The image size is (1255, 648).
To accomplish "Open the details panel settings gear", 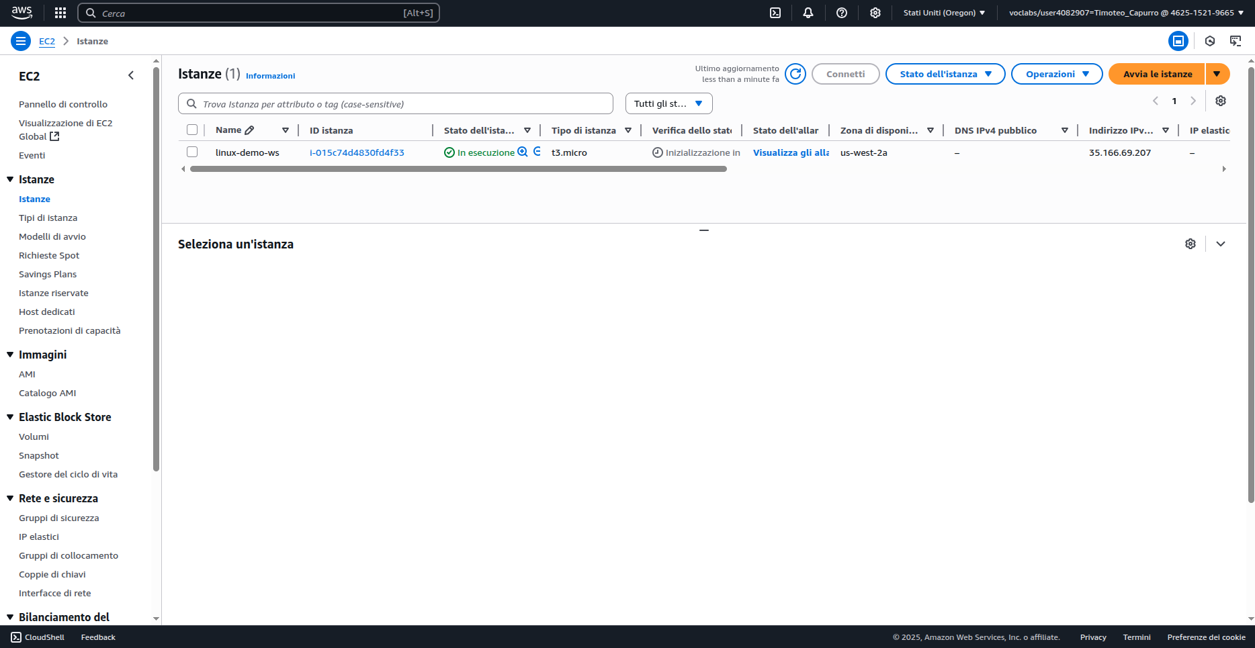I will [1191, 244].
